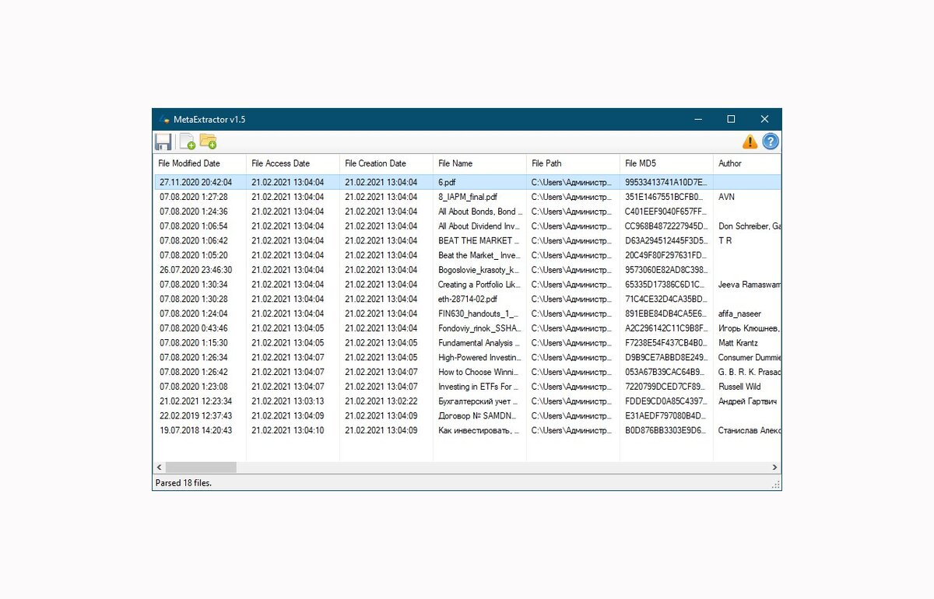Image resolution: width=934 pixels, height=599 pixels.
Task: Click MD5 value D63A294512445F3D5
Action: coord(665,240)
